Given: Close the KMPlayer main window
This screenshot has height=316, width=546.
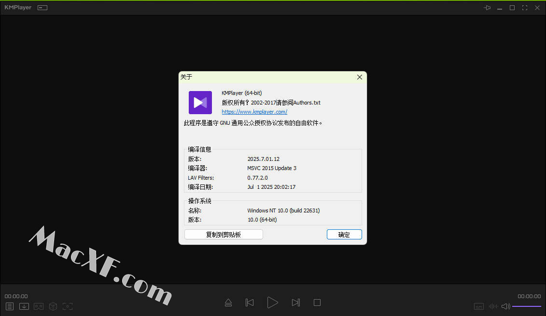Looking at the screenshot, I should pyautogui.click(x=537, y=8).
